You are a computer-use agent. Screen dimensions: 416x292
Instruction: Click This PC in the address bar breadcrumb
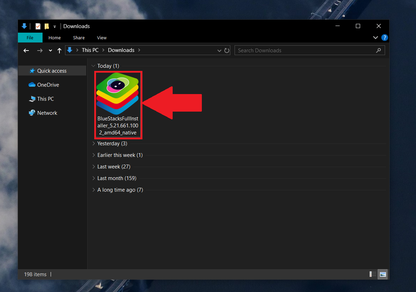tap(90, 50)
